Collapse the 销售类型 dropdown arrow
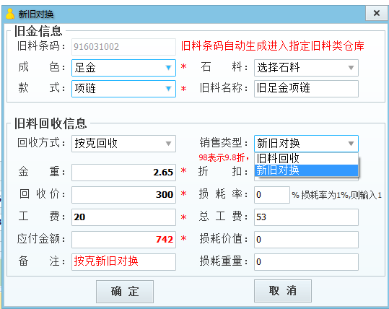This screenshot has width=389, height=309. tap(351, 144)
